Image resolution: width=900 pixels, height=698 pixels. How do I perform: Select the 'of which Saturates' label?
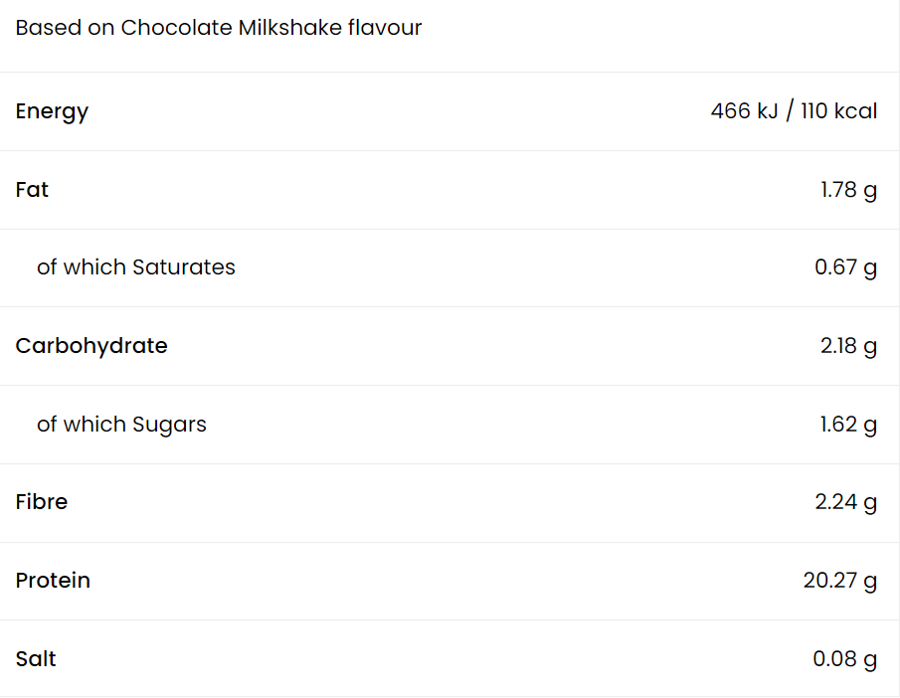click(136, 267)
